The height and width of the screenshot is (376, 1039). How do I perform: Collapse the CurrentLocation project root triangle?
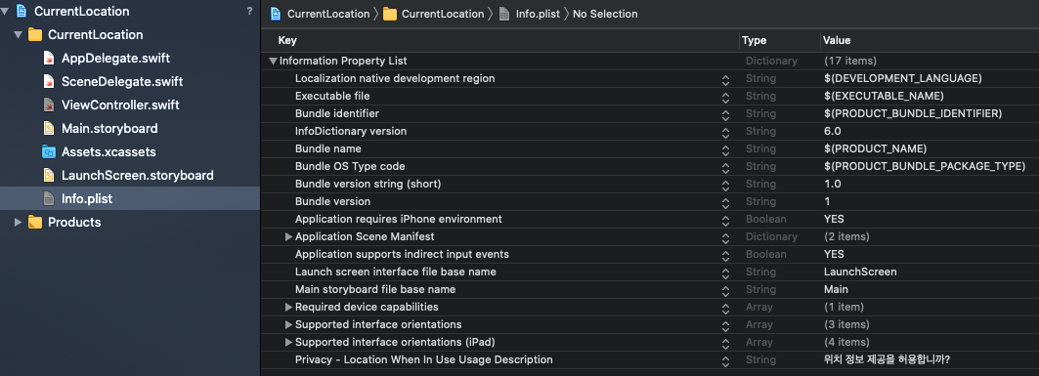point(5,12)
